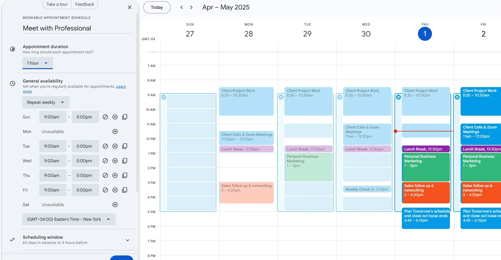Close the appointment schedule panel

(x=130, y=7)
